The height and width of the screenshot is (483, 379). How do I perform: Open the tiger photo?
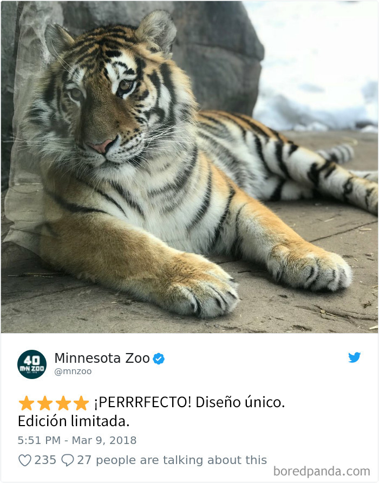click(x=190, y=167)
